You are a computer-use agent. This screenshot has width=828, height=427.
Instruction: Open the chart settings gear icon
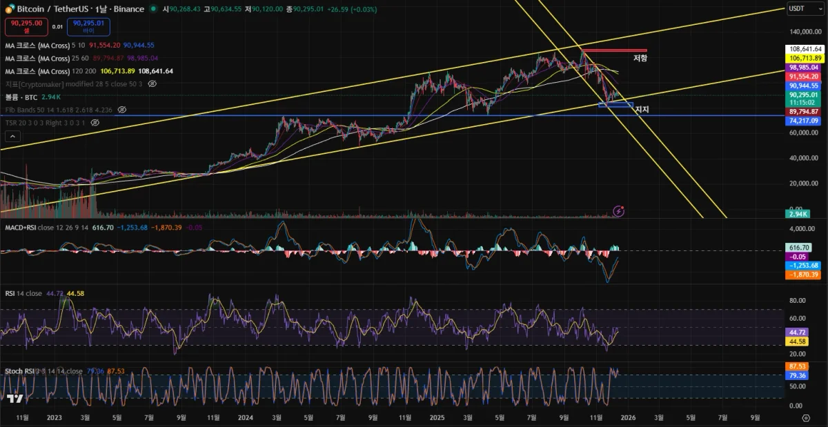[806, 418]
